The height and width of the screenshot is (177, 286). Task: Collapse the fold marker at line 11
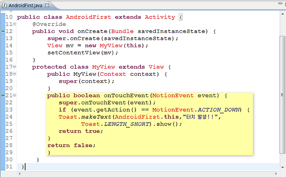[x=14, y=24]
